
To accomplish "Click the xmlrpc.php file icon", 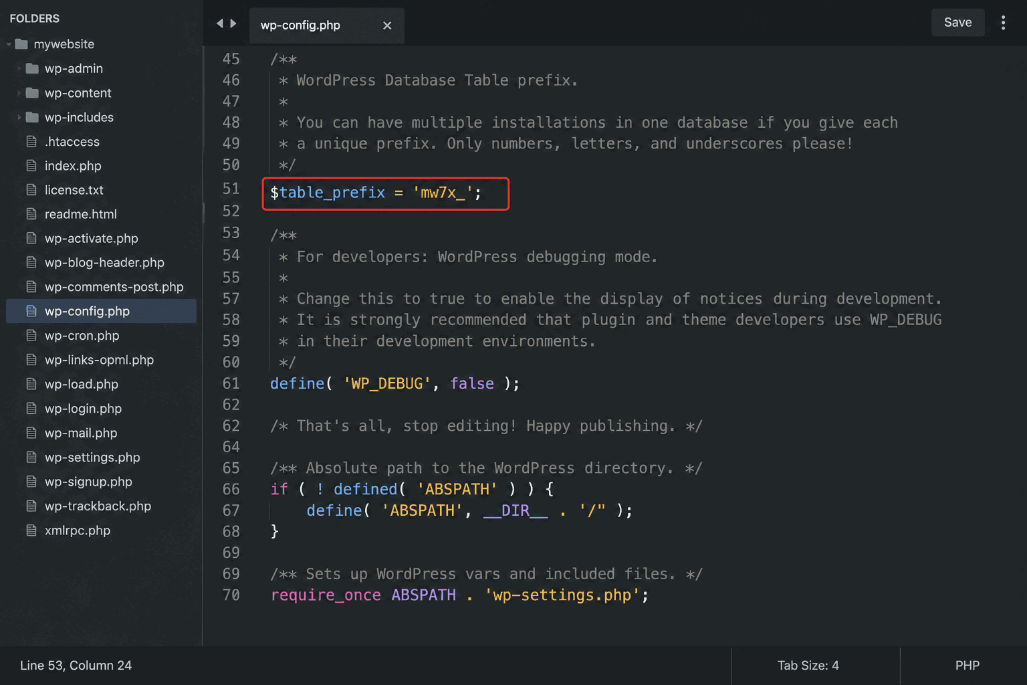I will click(31, 530).
